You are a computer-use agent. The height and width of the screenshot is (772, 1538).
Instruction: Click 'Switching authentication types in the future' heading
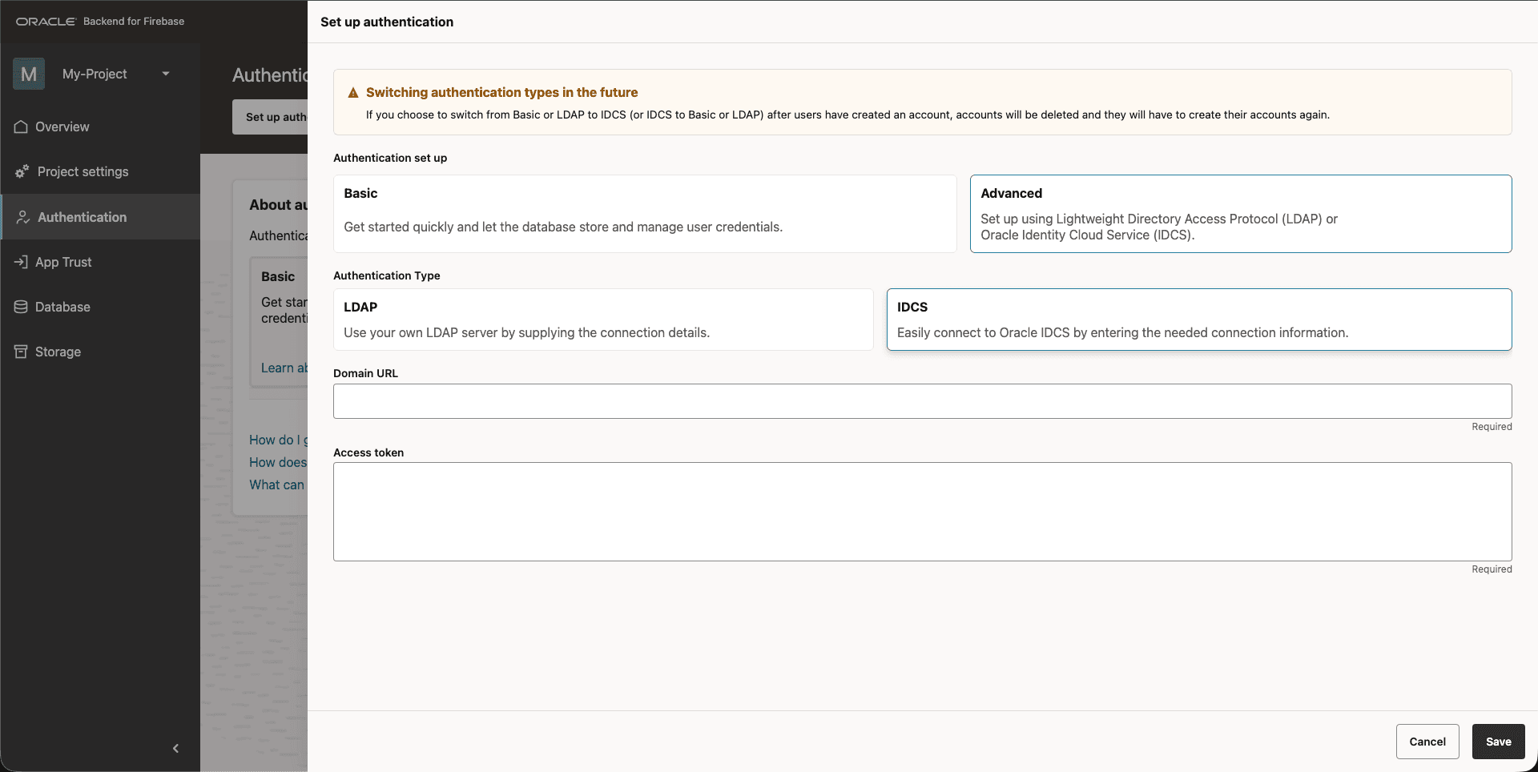502,93
